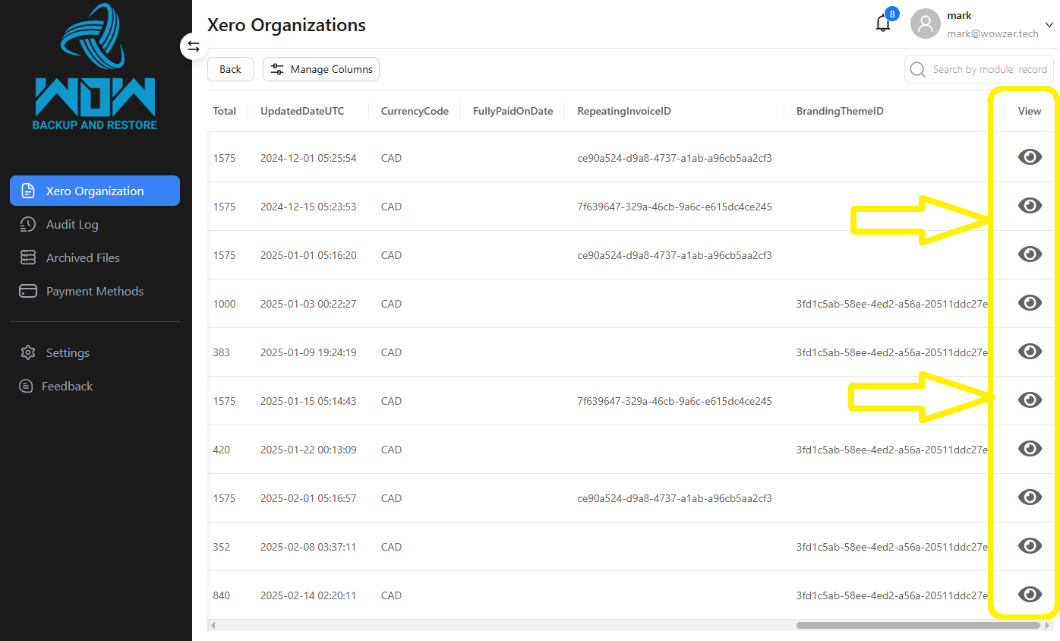Click the BrandingThemeID column header

point(840,111)
